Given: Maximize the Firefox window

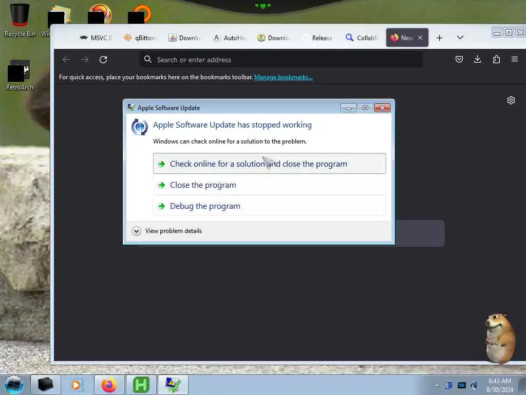Looking at the screenshot, I should [509, 32].
